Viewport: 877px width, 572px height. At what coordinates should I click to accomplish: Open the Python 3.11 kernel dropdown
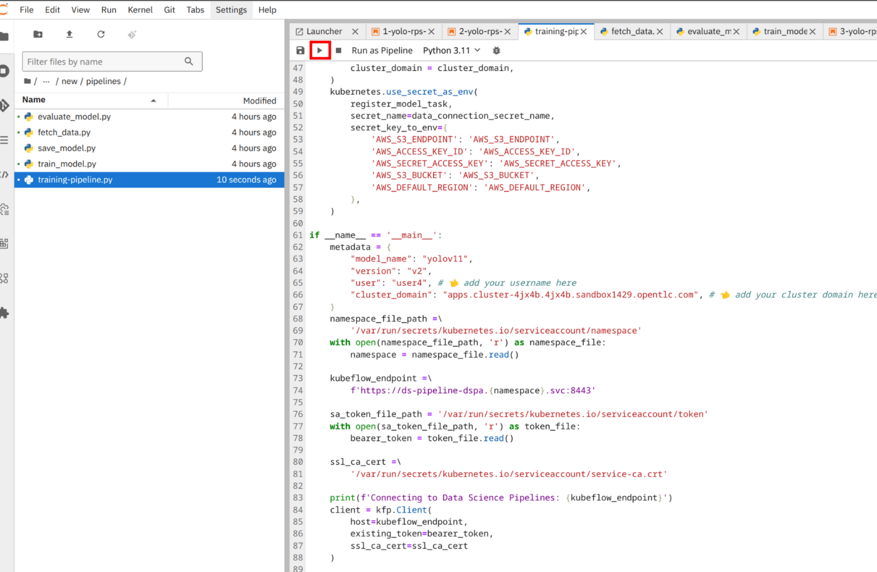pos(452,50)
